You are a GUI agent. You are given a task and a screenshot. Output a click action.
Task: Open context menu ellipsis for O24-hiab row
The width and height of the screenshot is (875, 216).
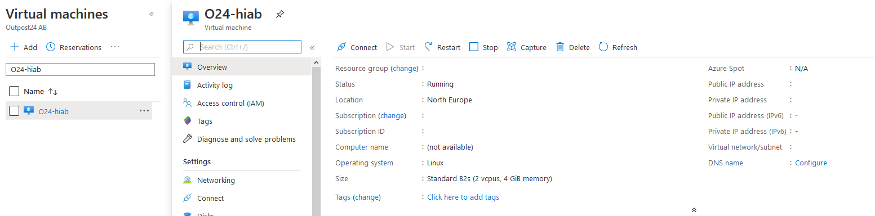click(x=144, y=111)
